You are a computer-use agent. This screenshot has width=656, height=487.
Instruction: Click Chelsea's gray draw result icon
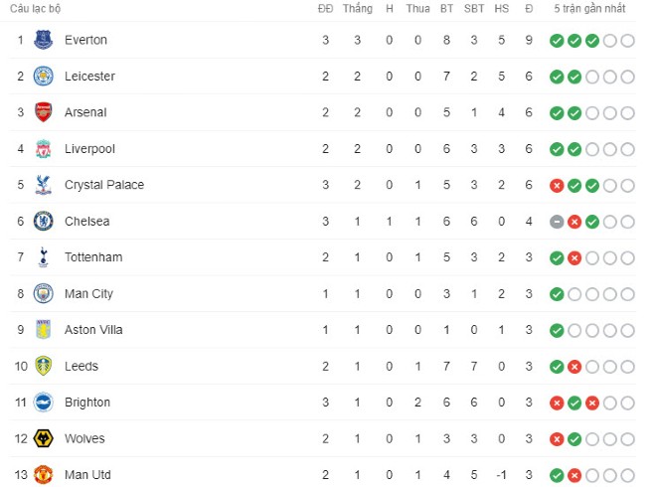(557, 222)
